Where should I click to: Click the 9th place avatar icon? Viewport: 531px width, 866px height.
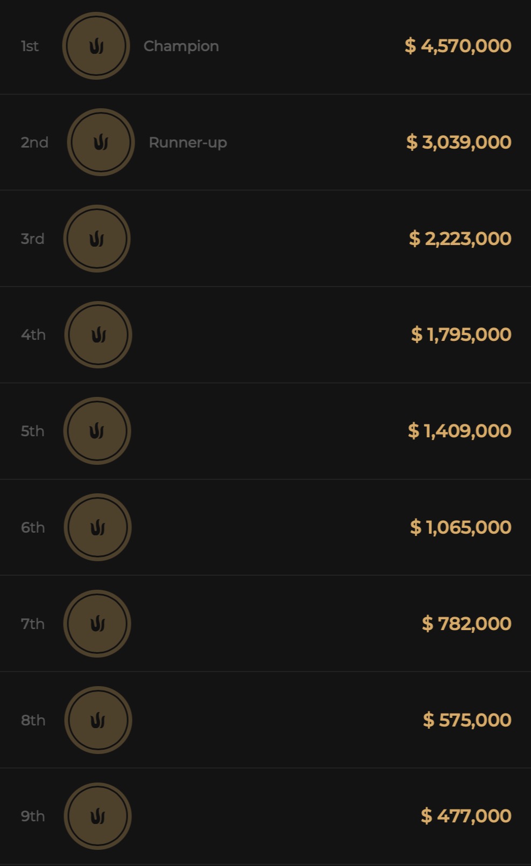click(x=97, y=816)
